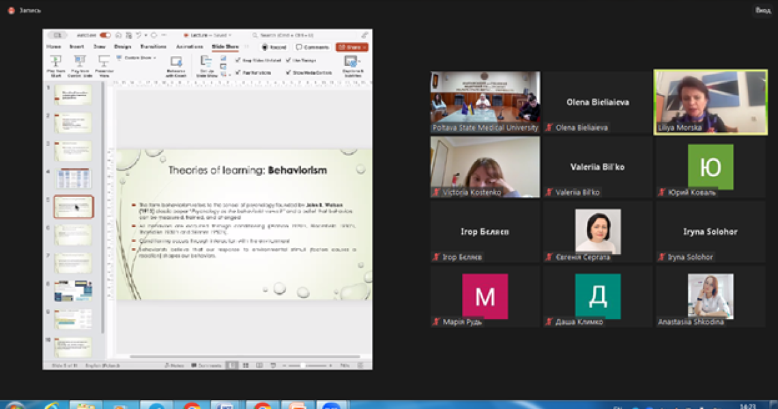
Task: Open the Home ribbon tab
Action: (54, 46)
